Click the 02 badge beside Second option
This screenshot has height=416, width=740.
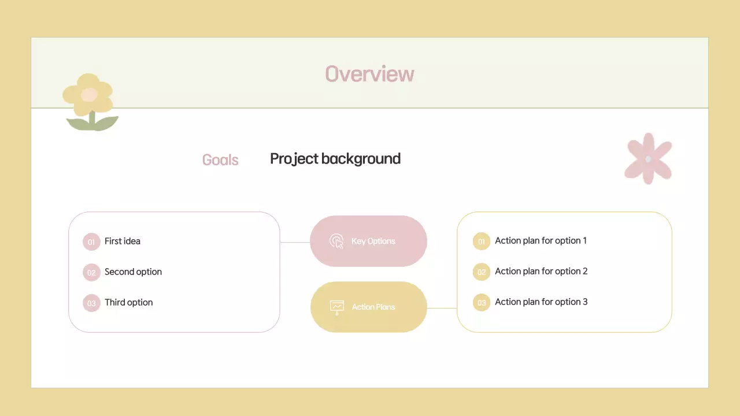click(x=91, y=272)
